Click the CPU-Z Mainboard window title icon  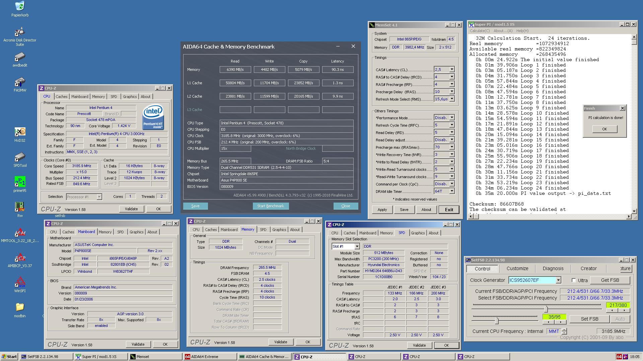point(48,224)
